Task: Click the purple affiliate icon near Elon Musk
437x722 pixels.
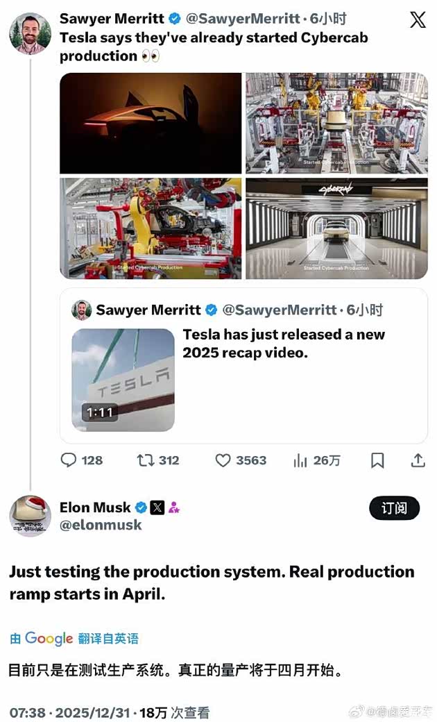Action: [x=174, y=507]
